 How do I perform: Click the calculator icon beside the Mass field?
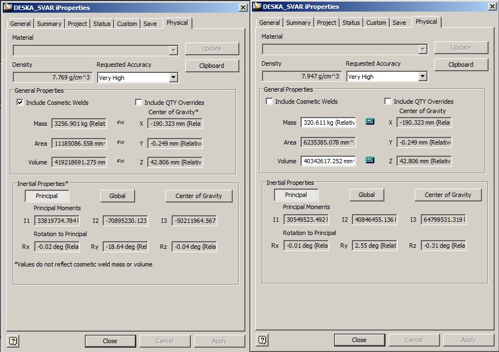tap(369, 122)
